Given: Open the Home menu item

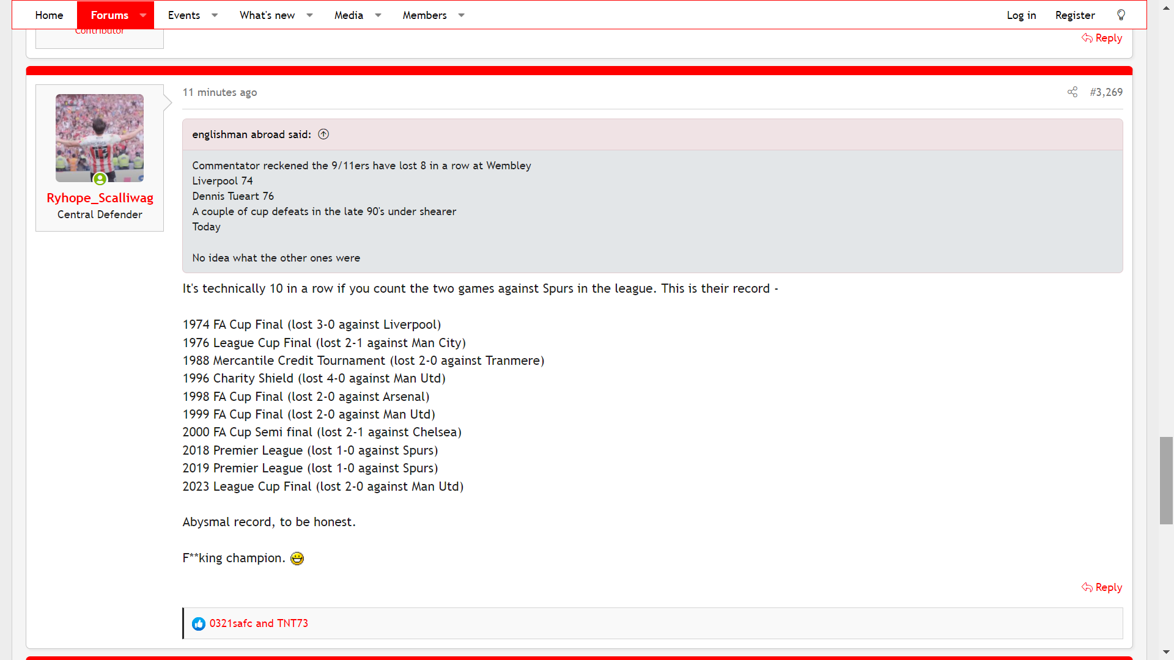Looking at the screenshot, I should tap(49, 15).
